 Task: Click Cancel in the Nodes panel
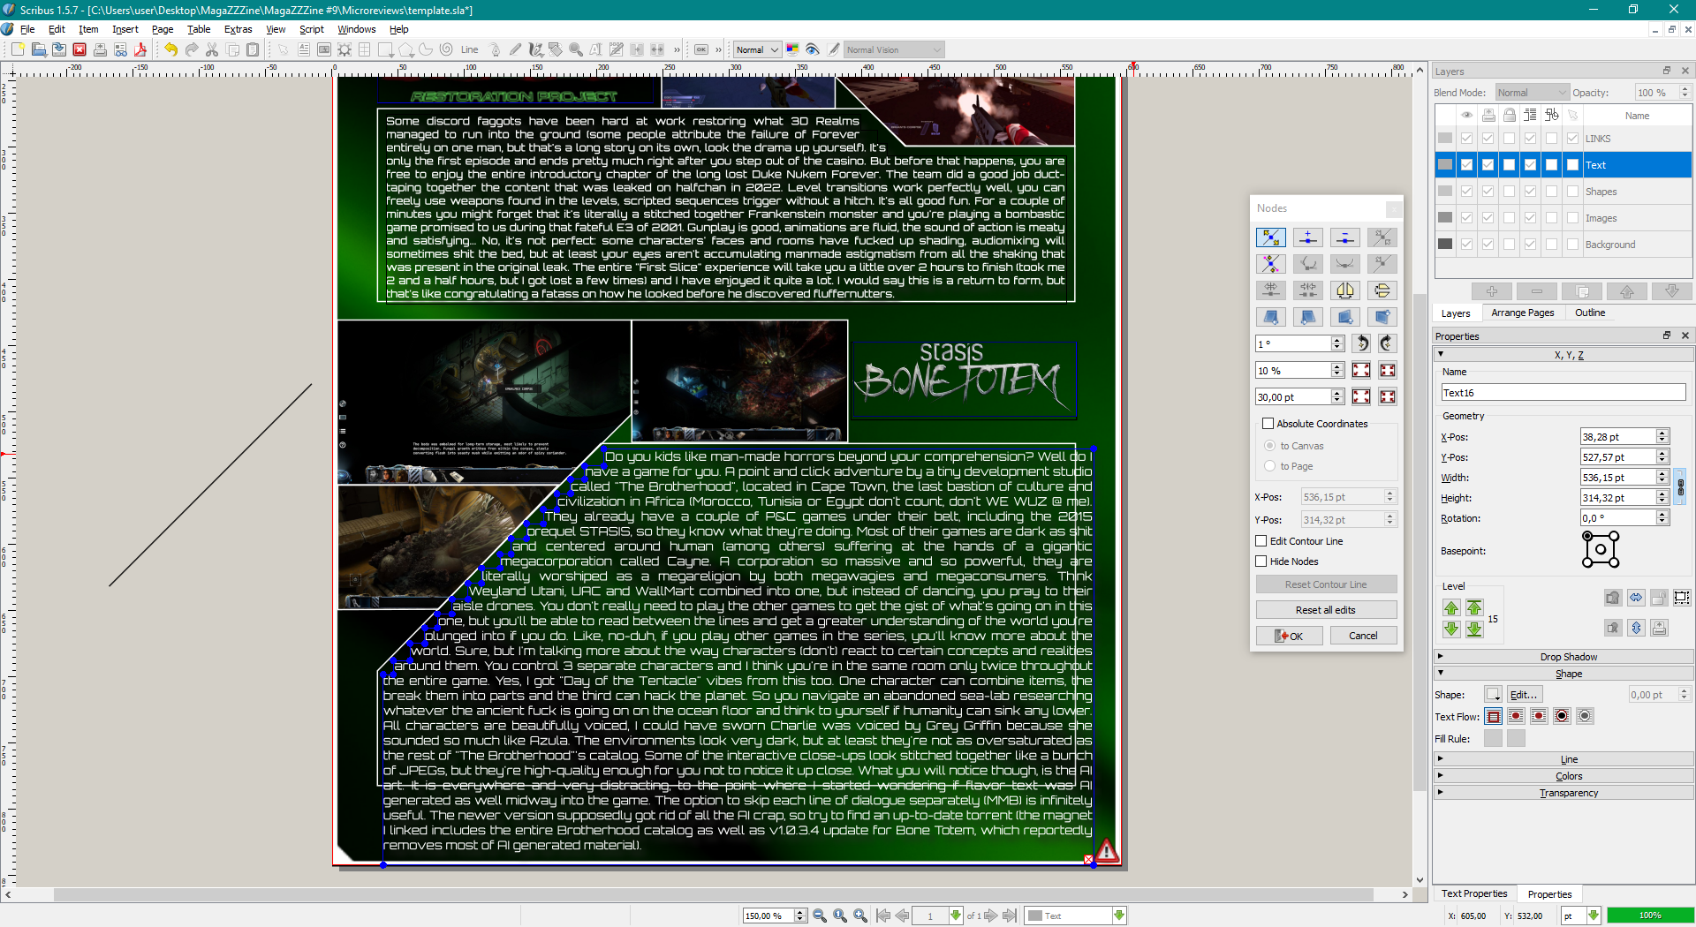tap(1363, 636)
